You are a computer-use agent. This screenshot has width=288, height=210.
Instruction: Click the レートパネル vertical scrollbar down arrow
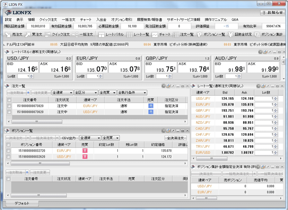tap(284, 79)
